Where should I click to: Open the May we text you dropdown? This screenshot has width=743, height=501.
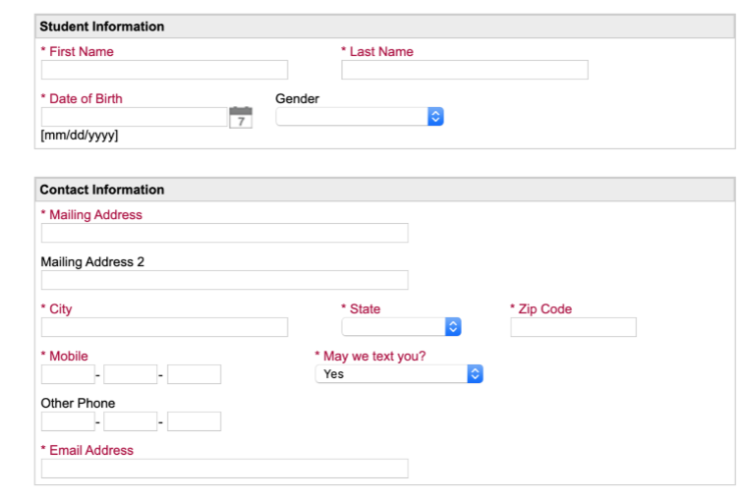399,373
